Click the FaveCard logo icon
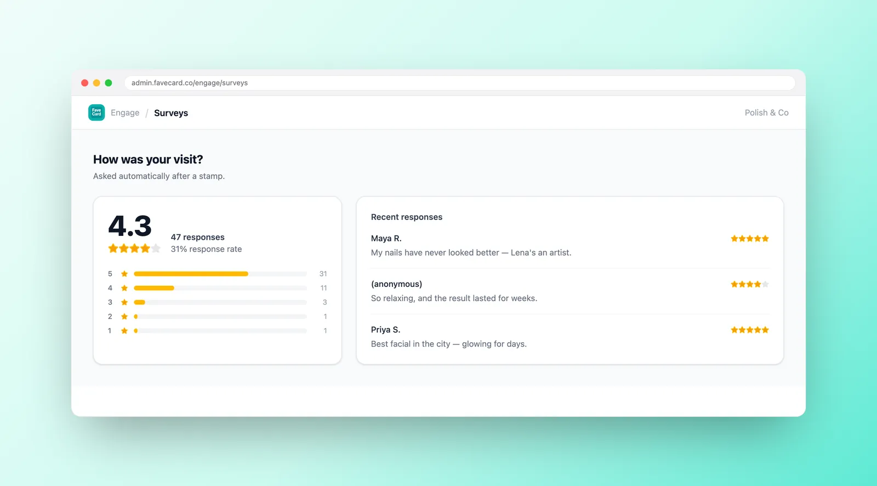This screenshot has width=877, height=486. [x=96, y=112]
